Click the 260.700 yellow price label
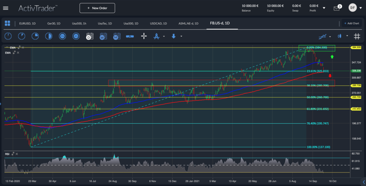This screenshot has width=366, height=186. (x=356, y=97)
